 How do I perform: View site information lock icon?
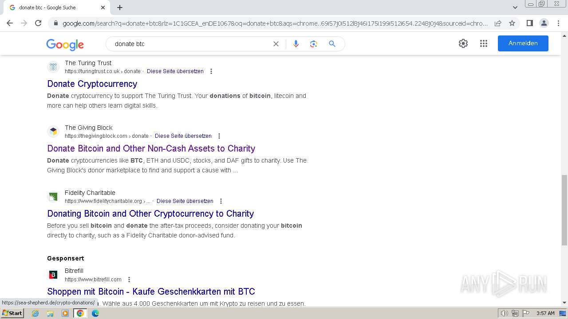point(55,23)
